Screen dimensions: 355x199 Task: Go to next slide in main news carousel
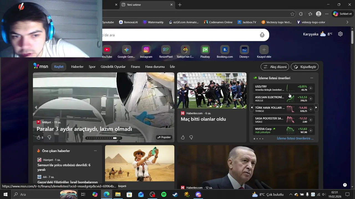click(x=171, y=107)
